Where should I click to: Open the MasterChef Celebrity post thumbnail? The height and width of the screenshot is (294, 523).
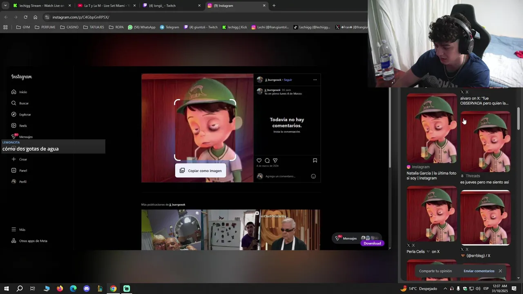click(290, 230)
